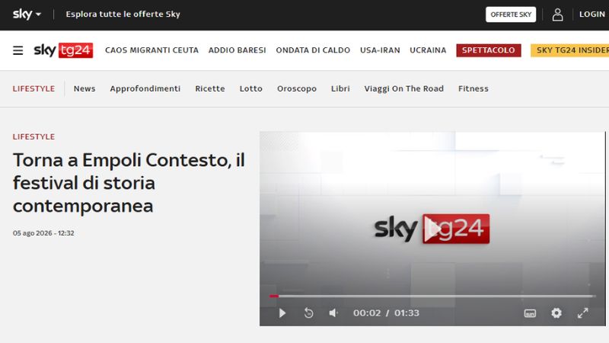Open video settings gear
The height and width of the screenshot is (343, 609).
click(556, 313)
